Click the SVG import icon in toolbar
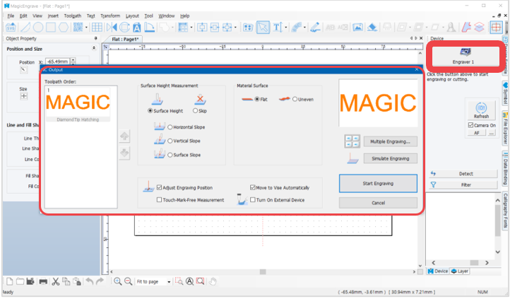This screenshot has width=510, height=299. pos(11,28)
